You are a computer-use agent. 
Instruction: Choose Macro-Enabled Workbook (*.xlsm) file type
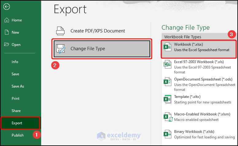point(202,114)
